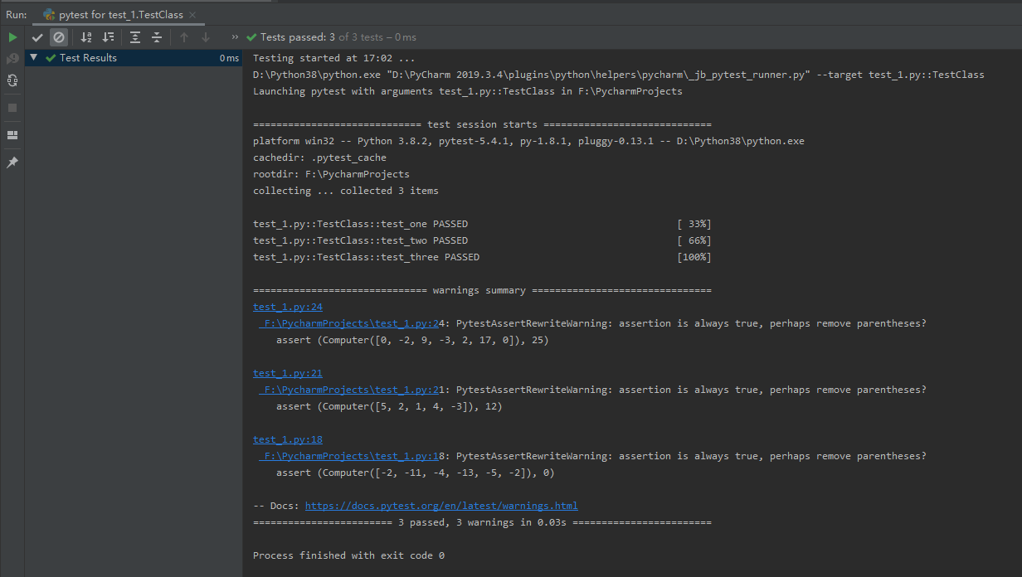Open the pytest warnings docs link
Image resolution: width=1022 pixels, height=577 pixels.
440,506
